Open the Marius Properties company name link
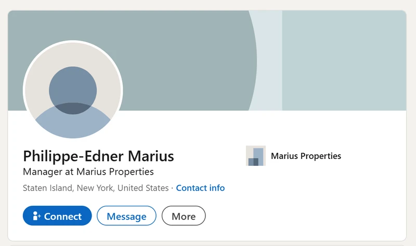The image size is (416, 246). point(306,156)
